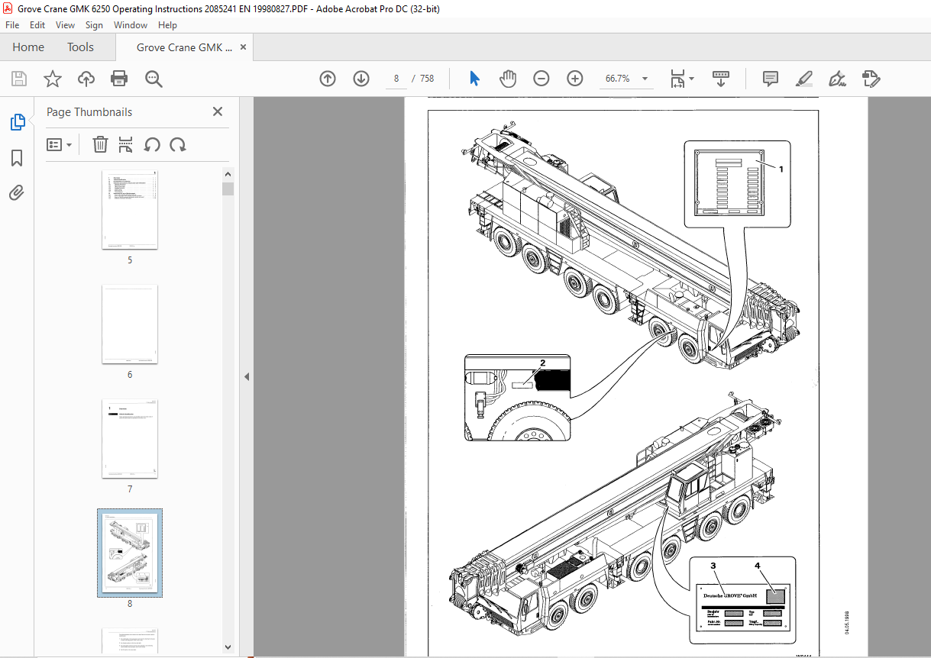Open the Bookmarks side panel
The width and height of the screenshot is (931, 658).
(x=17, y=158)
